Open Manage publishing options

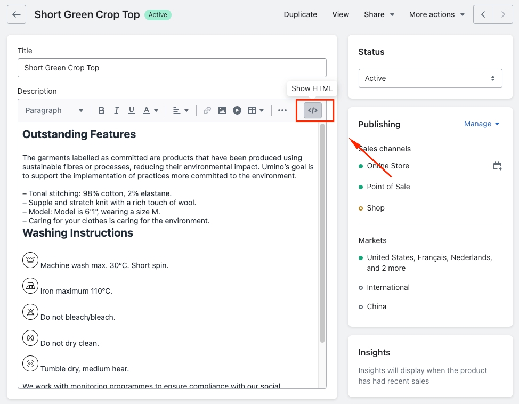point(482,124)
